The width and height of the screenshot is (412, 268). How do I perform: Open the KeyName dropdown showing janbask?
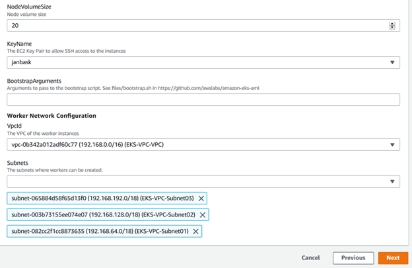[x=198, y=63]
